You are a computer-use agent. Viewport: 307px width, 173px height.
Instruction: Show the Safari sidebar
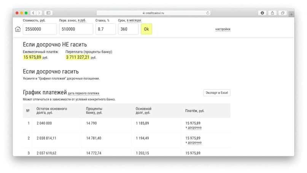pos(48,13)
